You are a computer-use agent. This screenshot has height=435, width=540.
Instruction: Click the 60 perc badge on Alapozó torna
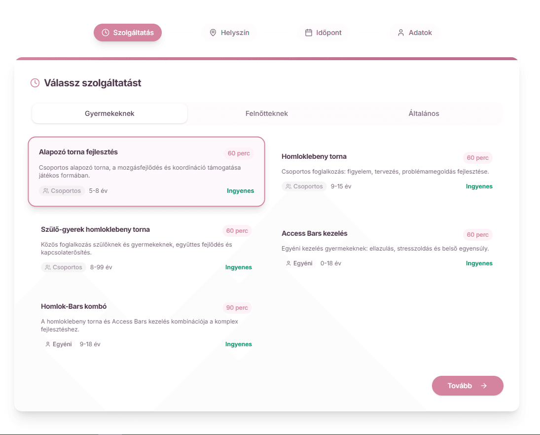pyautogui.click(x=239, y=153)
